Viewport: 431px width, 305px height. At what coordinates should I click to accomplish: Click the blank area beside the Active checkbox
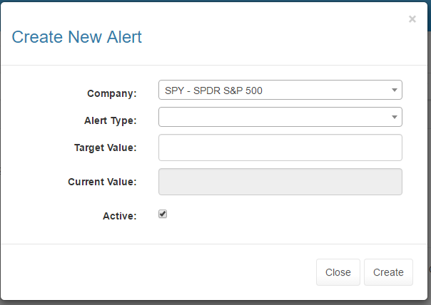[x=285, y=214]
